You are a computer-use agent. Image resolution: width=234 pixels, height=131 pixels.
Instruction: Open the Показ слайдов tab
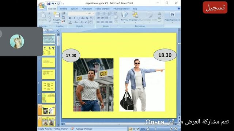point(102,9)
